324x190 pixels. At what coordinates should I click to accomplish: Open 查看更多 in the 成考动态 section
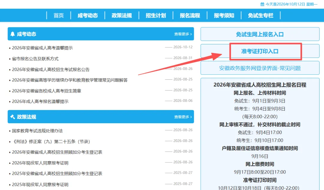tap(183, 34)
